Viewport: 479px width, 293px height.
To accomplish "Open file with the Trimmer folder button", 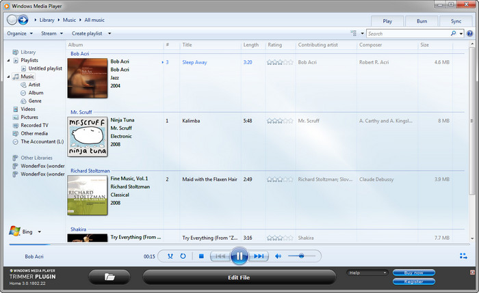I will (109, 277).
